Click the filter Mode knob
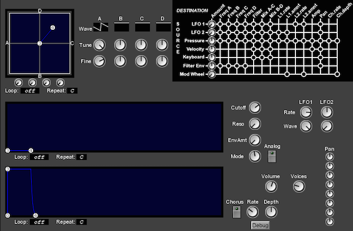This screenshot has width=353, height=231. (255, 157)
